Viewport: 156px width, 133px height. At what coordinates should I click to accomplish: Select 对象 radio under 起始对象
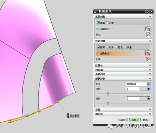pos(107,23)
